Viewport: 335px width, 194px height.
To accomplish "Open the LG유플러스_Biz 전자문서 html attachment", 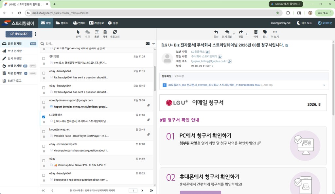I will (x=214, y=85).
